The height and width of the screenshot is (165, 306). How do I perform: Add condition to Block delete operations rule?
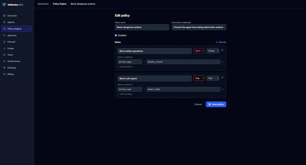125,67
